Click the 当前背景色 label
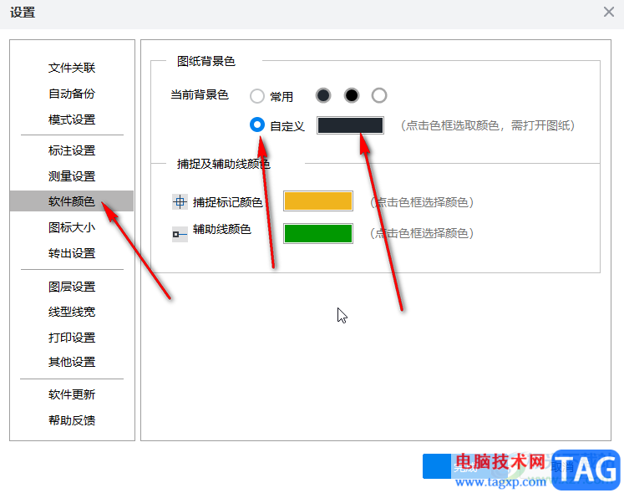The width and height of the screenshot is (624, 493). click(200, 94)
